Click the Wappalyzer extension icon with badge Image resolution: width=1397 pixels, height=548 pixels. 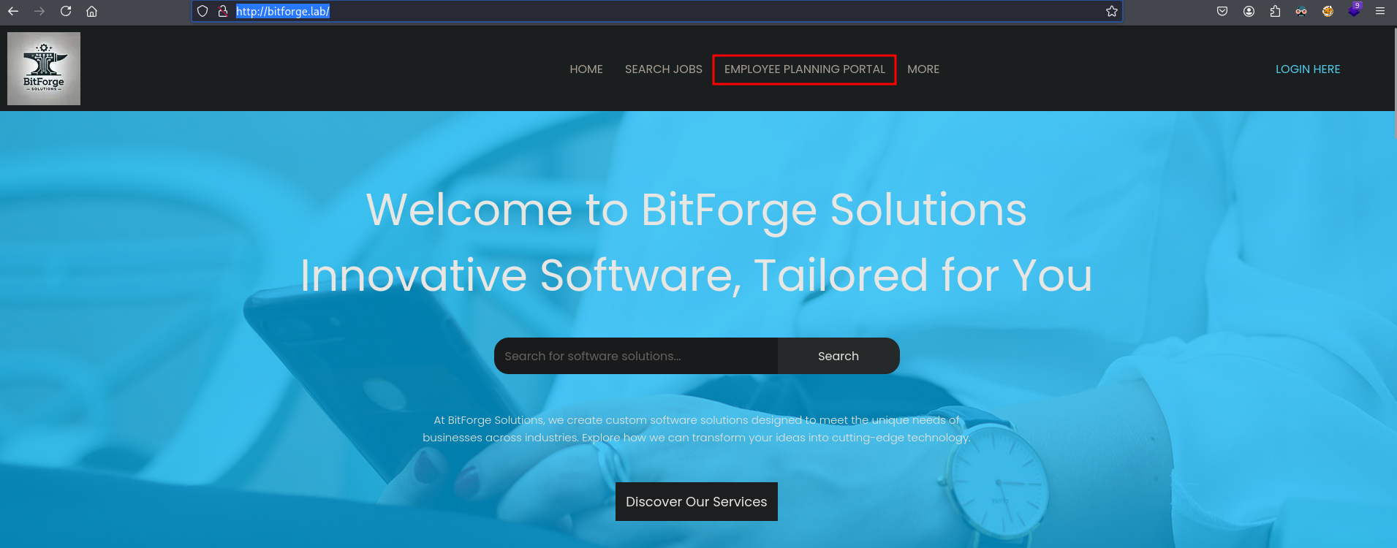pos(1355,9)
